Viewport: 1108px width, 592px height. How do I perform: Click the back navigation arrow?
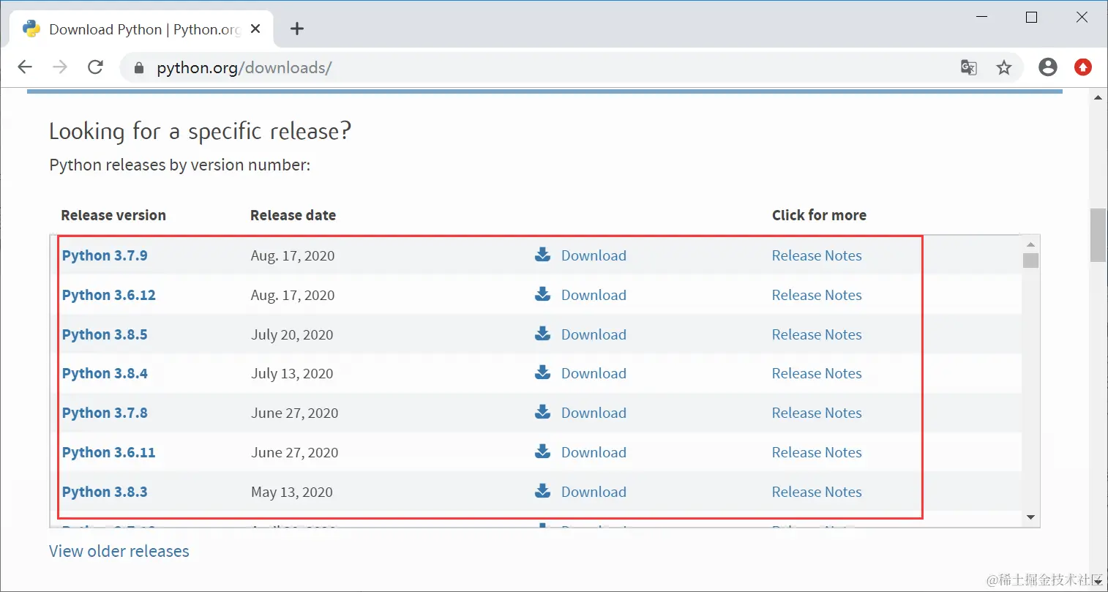pos(25,67)
